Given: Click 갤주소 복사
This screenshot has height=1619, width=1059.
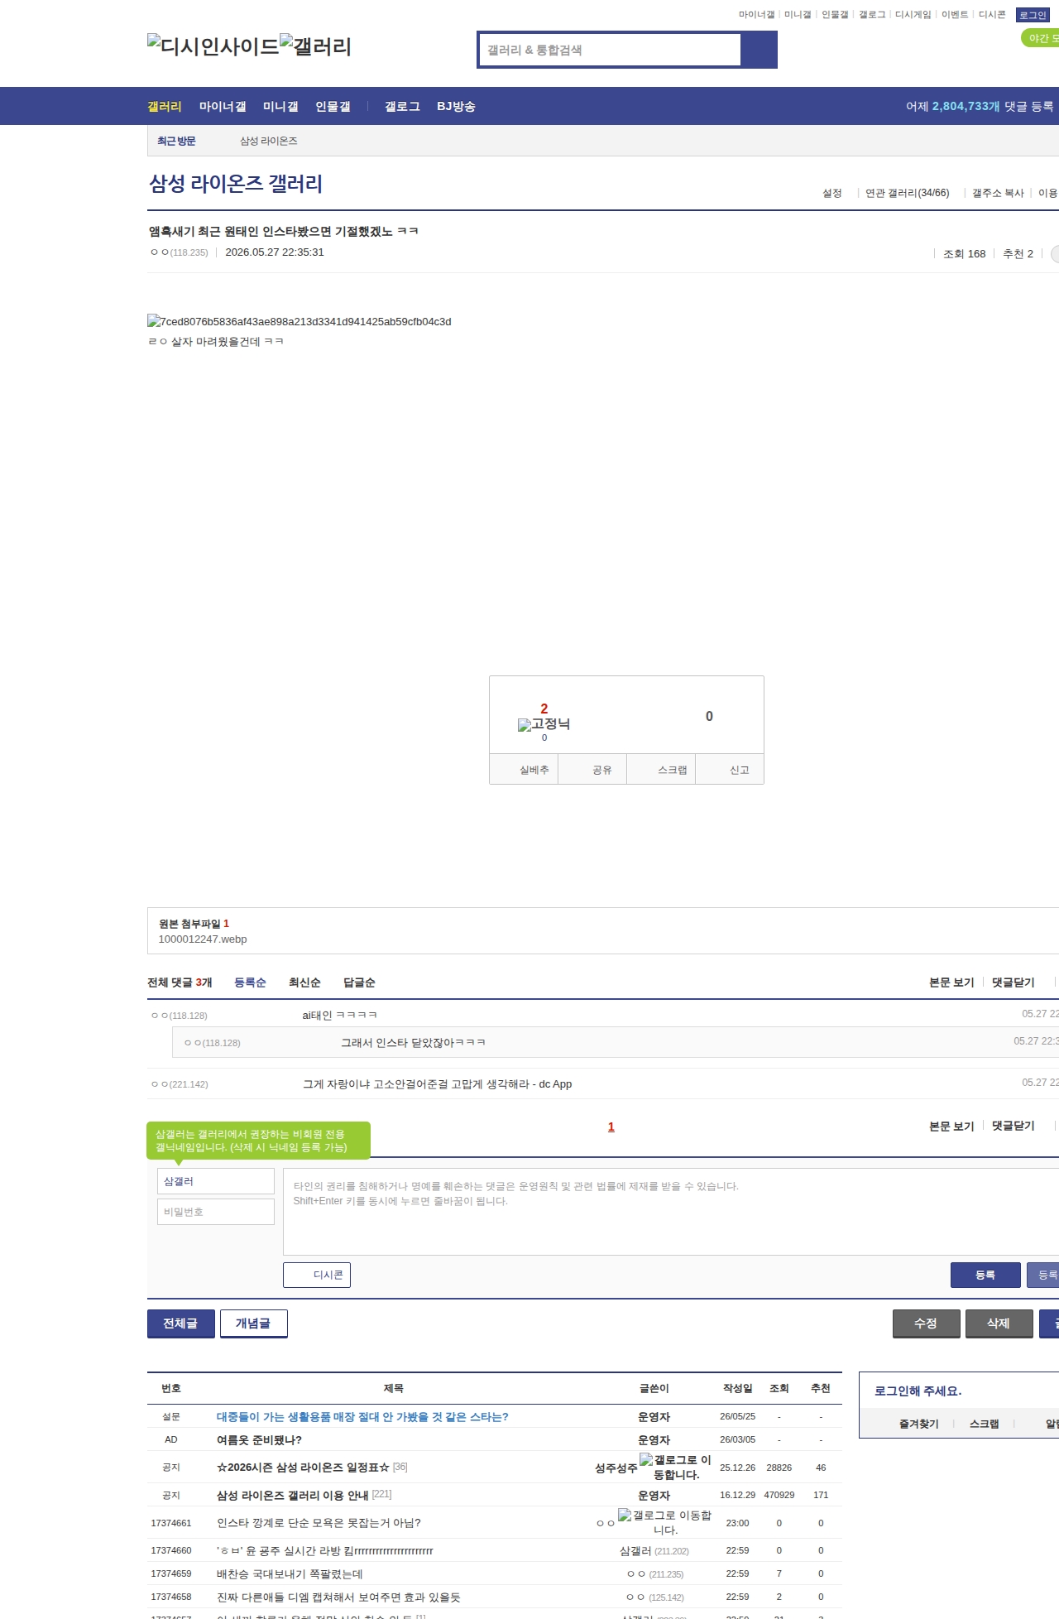Looking at the screenshot, I should [998, 193].
